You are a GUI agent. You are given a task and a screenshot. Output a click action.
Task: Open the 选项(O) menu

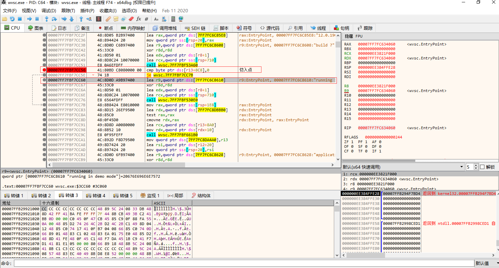click(129, 11)
